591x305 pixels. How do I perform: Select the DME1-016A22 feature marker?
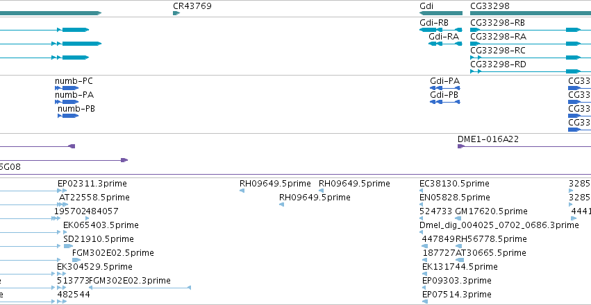coord(461,146)
